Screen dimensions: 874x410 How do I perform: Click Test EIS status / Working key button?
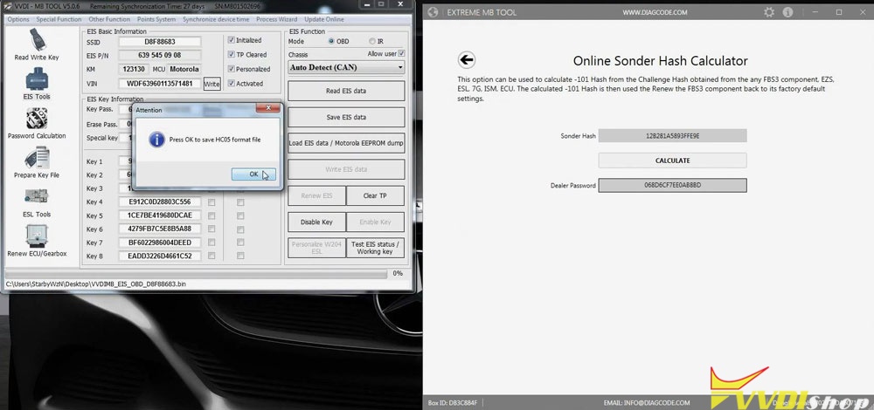(375, 248)
